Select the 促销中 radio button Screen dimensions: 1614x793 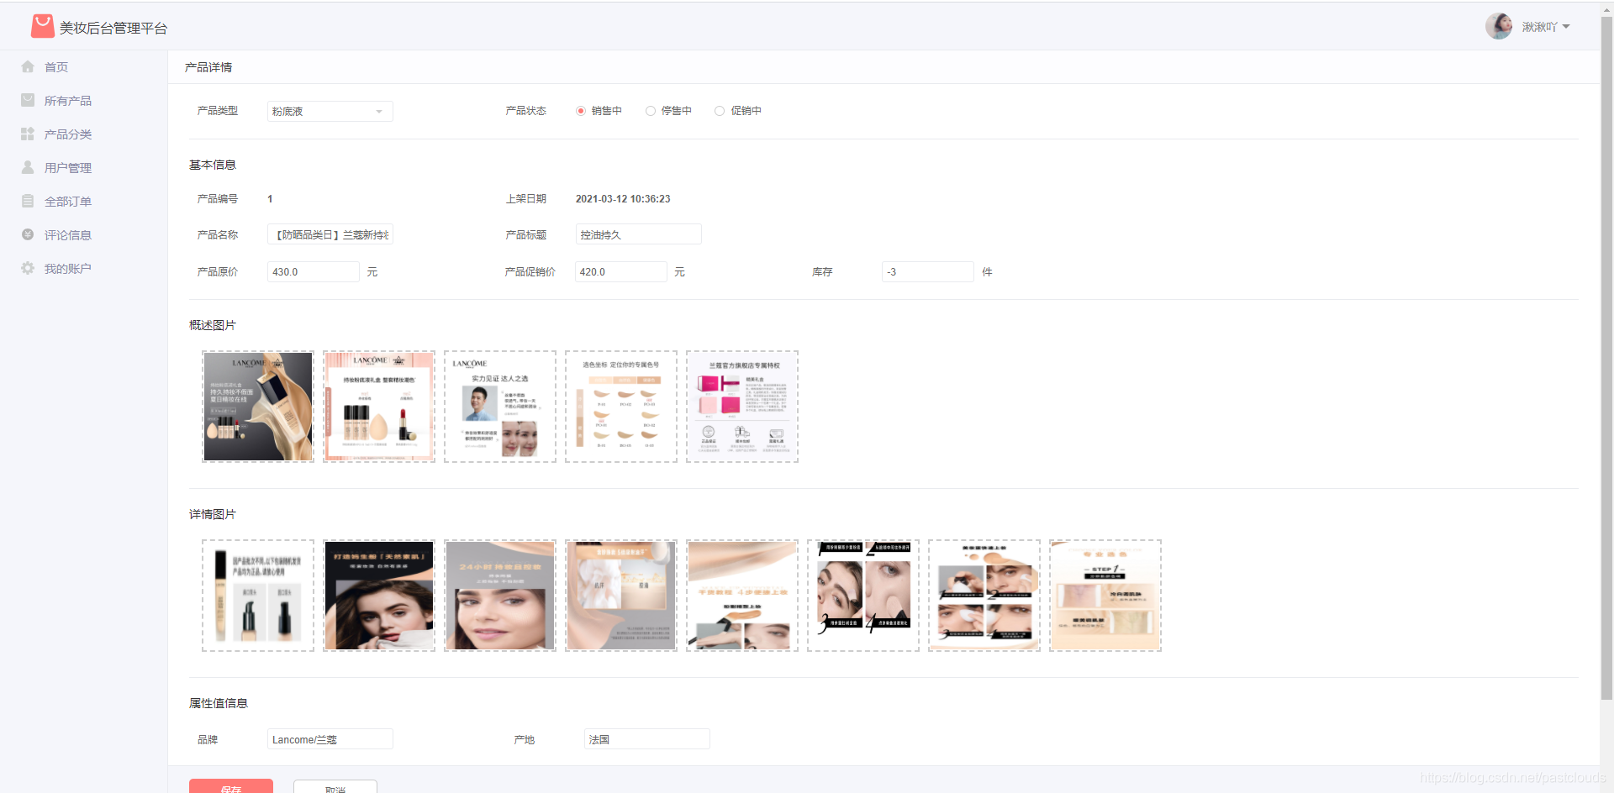pos(720,111)
